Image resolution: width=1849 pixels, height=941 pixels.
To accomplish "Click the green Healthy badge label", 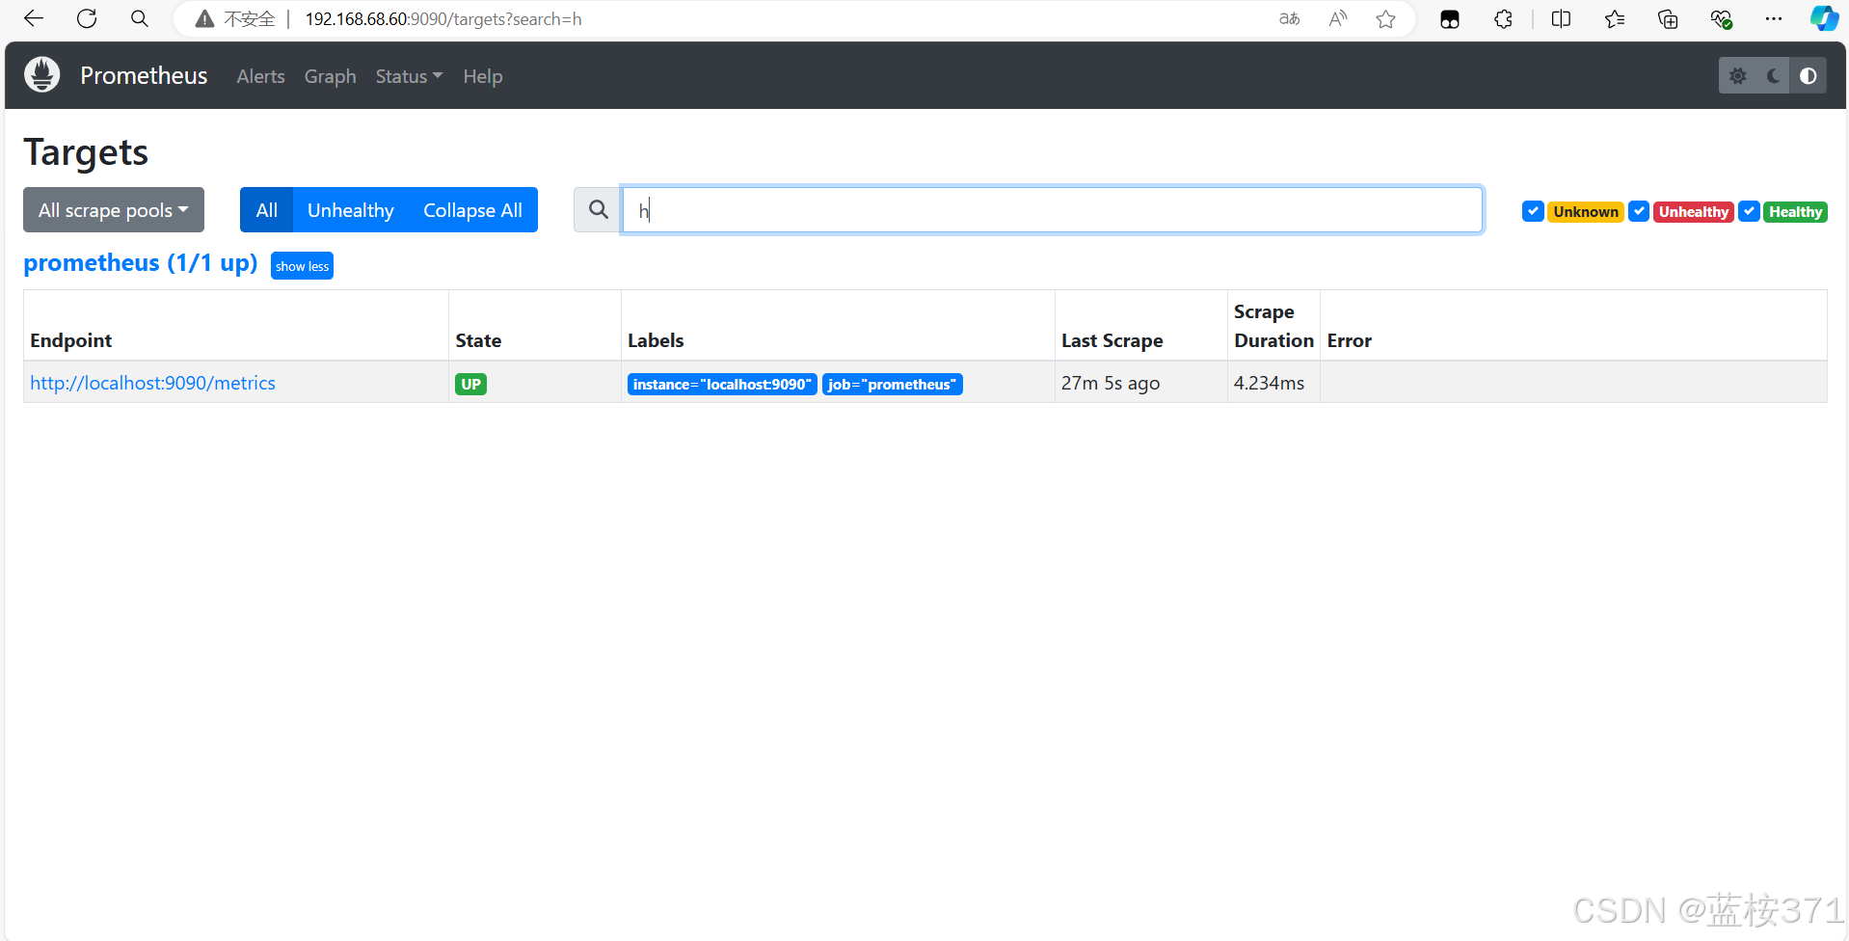I will 1795,211.
